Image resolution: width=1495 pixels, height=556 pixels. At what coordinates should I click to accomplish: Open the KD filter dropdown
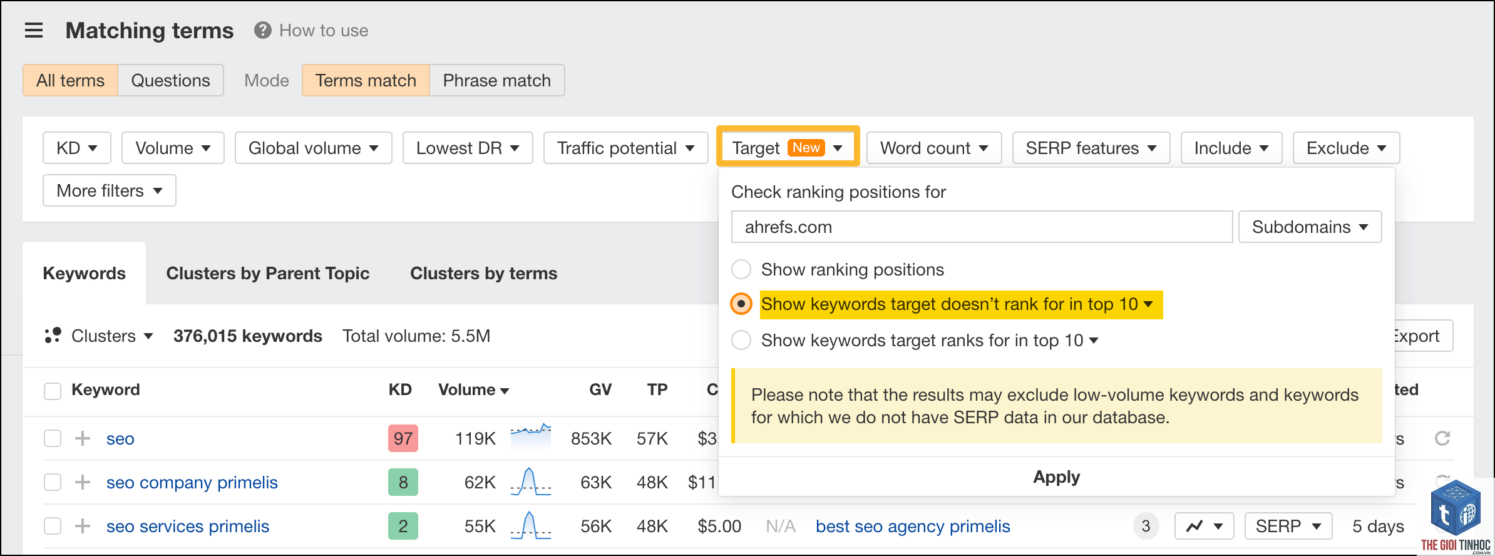point(77,148)
